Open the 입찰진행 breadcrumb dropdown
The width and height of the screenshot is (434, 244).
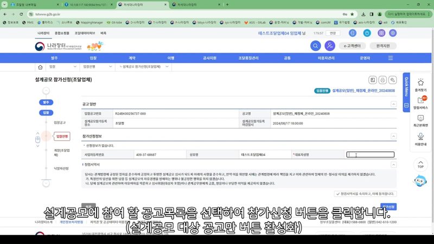(98, 67)
